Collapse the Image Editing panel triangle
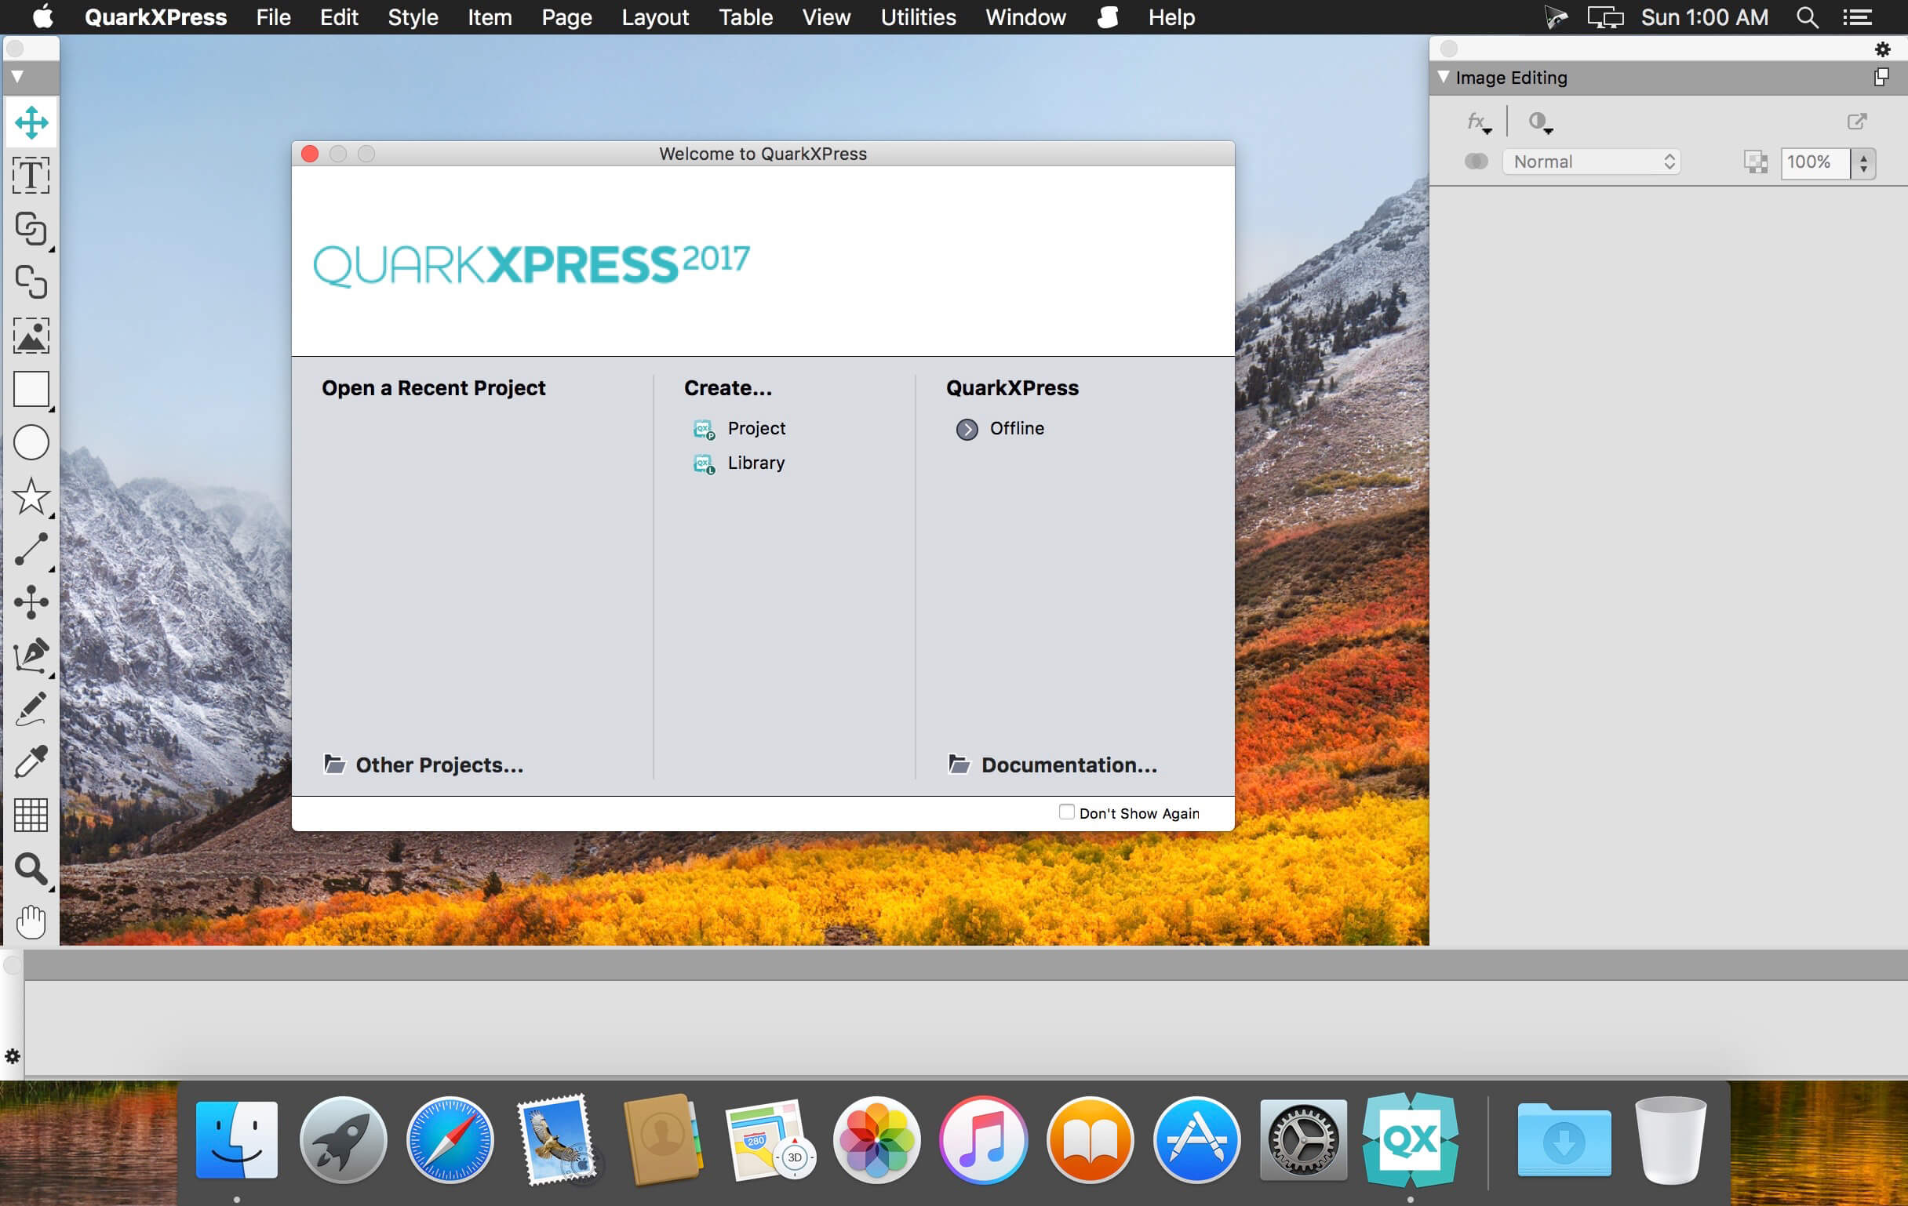The width and height of the screenshot is (1908, 1206). (1443, 77)
